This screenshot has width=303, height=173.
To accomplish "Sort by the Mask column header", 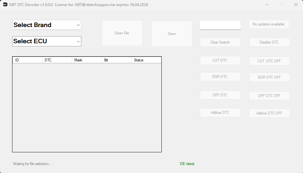I will pyautogui.click(x=87, y=60).
